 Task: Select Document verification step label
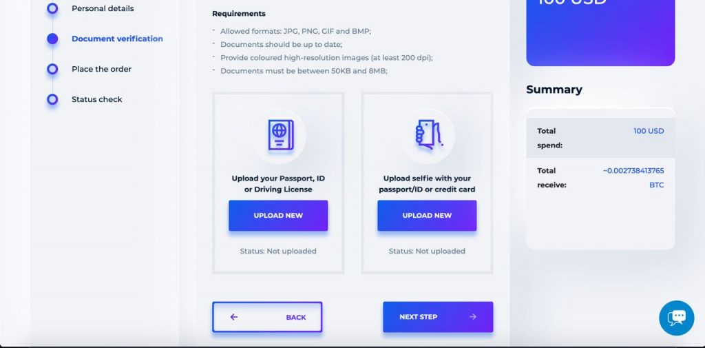coord(117,39)
